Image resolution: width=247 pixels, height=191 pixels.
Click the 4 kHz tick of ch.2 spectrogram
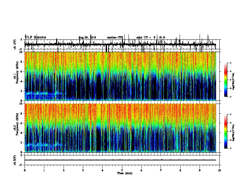click(x=22, y=133)
